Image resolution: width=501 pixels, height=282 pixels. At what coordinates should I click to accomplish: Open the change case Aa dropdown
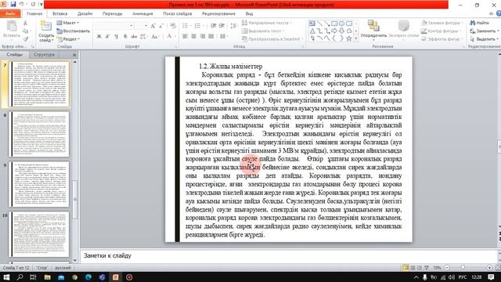click(x=155, y=37)
